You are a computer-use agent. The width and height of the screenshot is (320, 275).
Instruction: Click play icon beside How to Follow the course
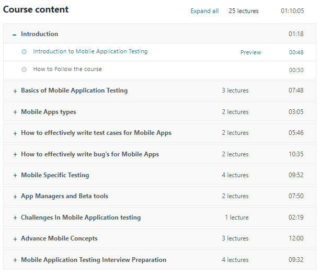point(24,70)
